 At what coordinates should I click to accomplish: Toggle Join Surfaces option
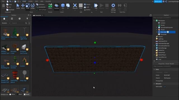pyautogui.click(x=41, y=10)
